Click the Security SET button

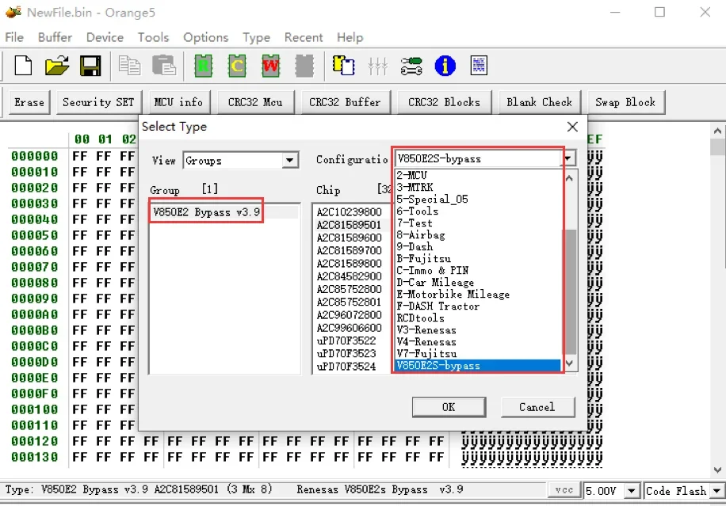[x=98, y=102]
